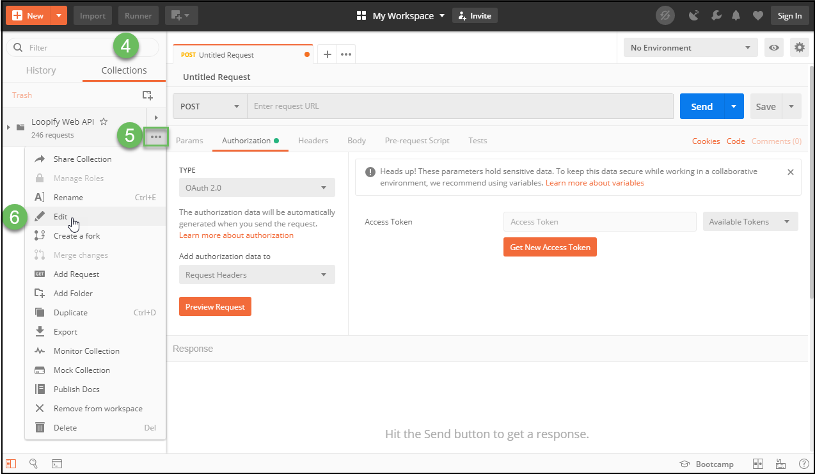Switch to the Headers tab
Viewport: 815px width, 474px height.
pos(313,141)
